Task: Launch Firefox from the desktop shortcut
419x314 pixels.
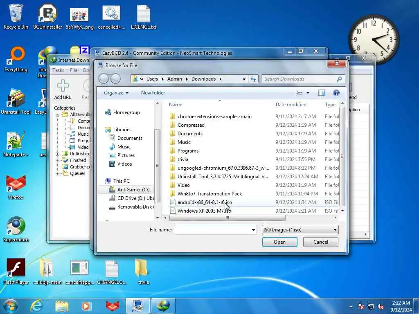Action: coord(16,187)
